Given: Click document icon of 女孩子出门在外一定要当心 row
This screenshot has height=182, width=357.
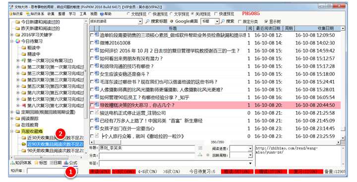Looking at the screenshot, I should (x=97, y=128).
